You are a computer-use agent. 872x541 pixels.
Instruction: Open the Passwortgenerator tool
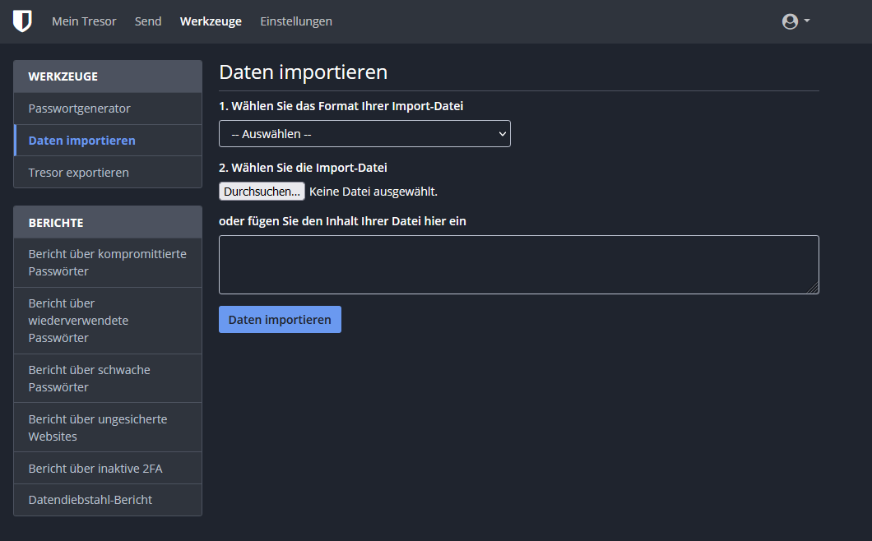pyautogui.click(x=80, y=109)
